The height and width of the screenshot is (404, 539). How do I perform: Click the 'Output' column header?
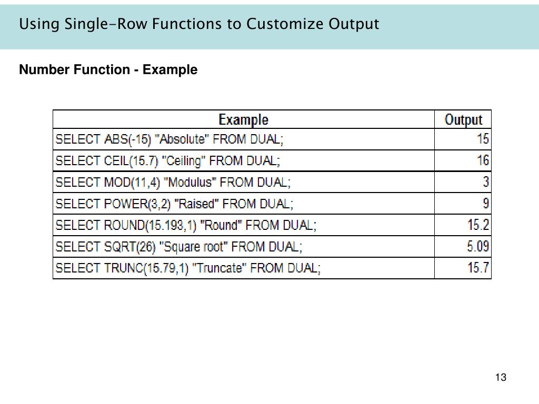(x=463, y=119)
